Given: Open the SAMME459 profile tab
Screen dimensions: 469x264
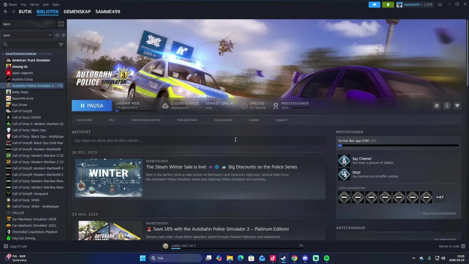Looking at the screenshot, I should (108, 12).
